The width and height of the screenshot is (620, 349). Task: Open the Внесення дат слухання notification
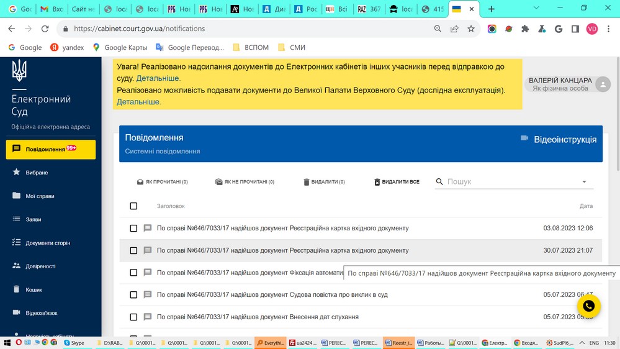point(258,317)
